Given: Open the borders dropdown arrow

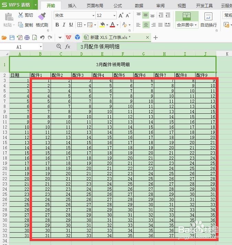Looking at the screenshot, I should (x=85, y=25).
